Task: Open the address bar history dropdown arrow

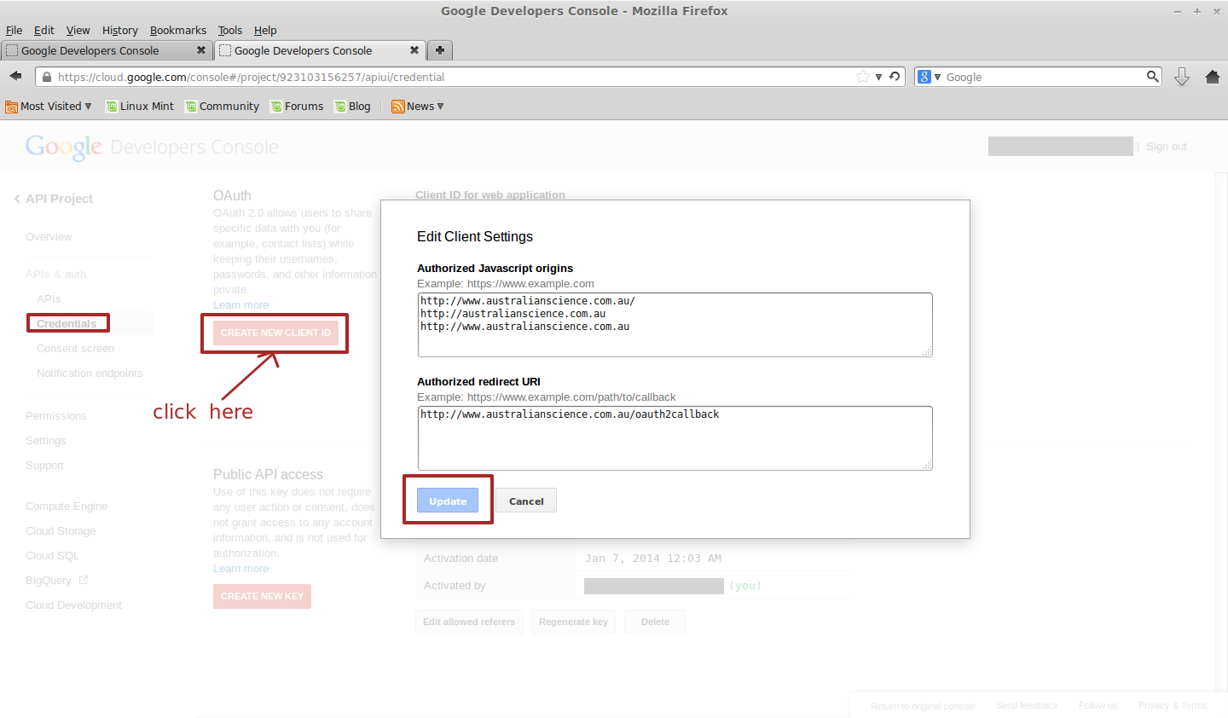Action: pyautogui.click(x=878, y=77)
